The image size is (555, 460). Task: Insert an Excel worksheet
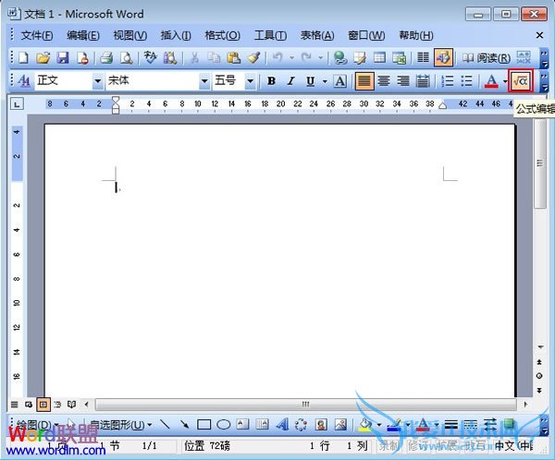(400, 57)
